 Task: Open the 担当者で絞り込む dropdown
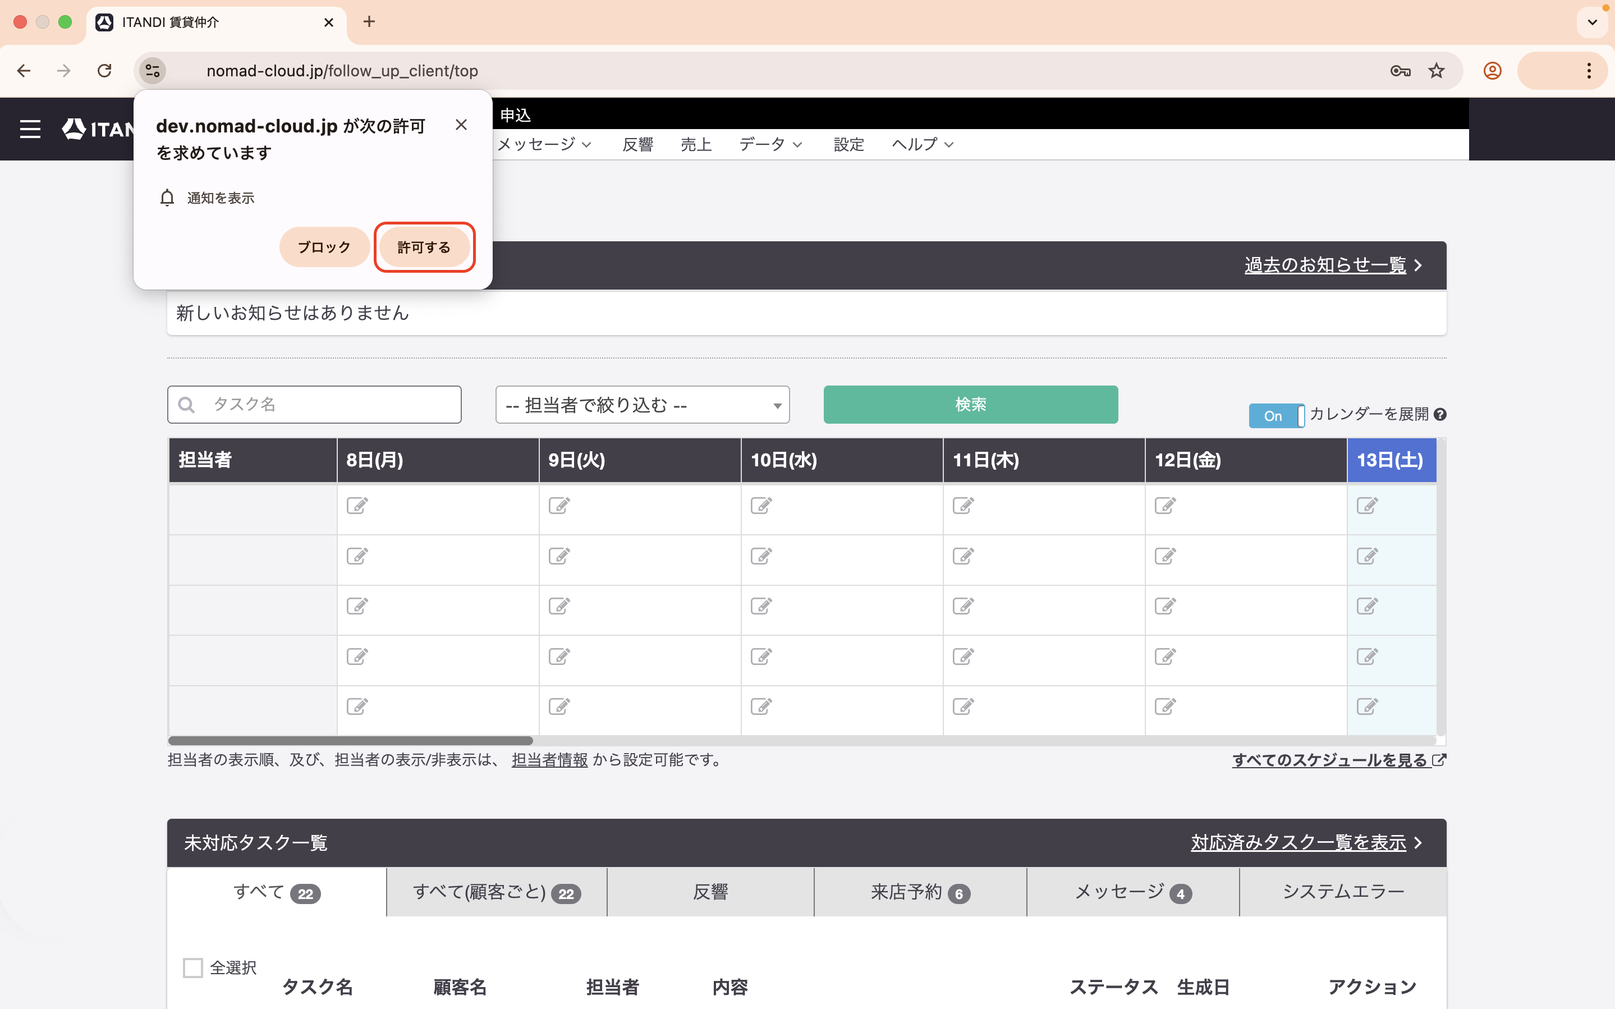pos(643,405)
